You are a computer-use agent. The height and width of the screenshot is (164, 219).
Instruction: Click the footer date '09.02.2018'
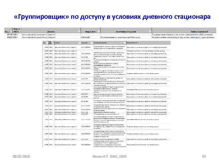coord(21,156)
